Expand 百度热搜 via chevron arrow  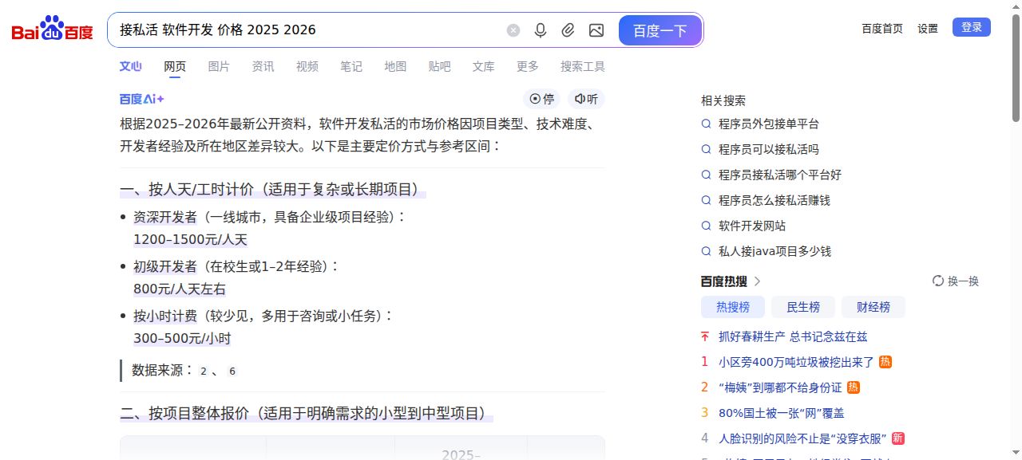(757, 281)
